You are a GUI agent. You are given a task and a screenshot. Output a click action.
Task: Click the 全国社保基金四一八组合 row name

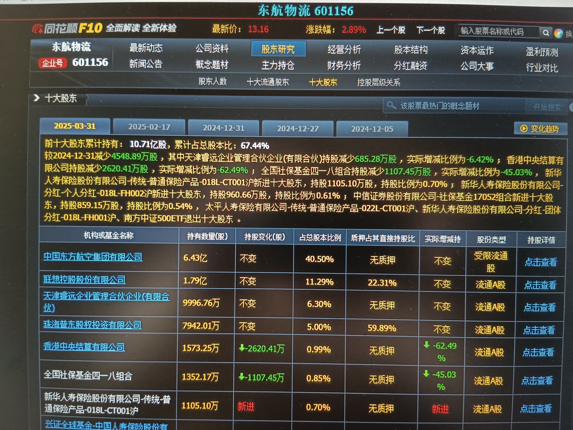tap(88, 376)
